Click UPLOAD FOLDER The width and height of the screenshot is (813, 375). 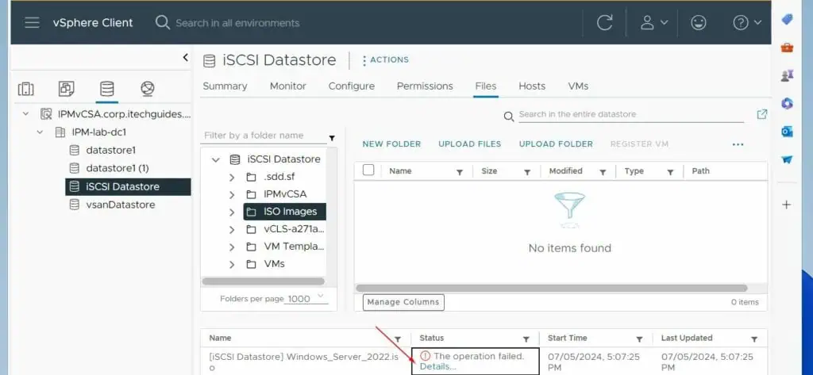(556, 144)
